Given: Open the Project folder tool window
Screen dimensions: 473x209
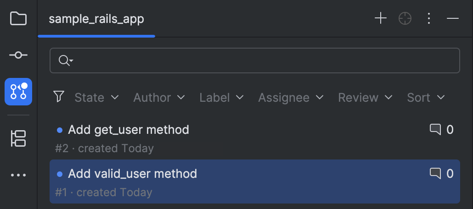Looking at the screenshot, I should tap(18, 19).
